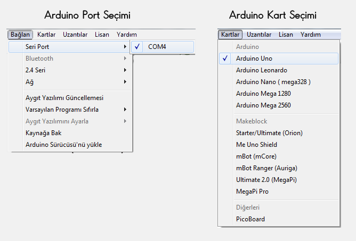Select Arduino Nano ( mega328 ) board
Viewport: 356px width, 241px height.
(x=279, y=82)
